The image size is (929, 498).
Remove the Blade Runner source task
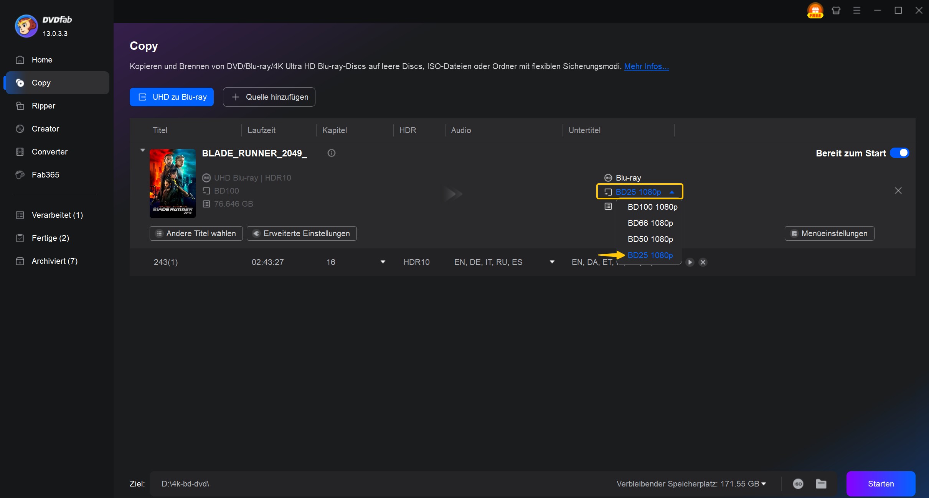coord(898,191)
